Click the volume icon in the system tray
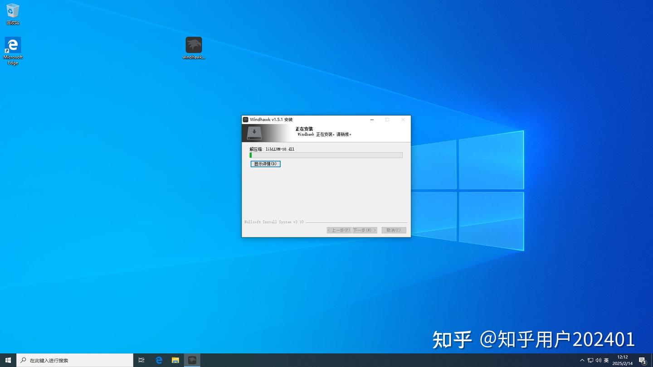Screen dimensions: 653x367 (598, 360)
